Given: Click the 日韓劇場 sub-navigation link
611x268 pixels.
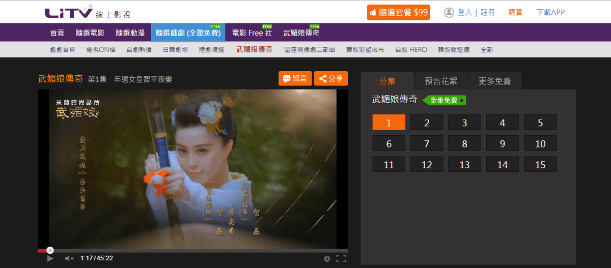Looking at the screenshot, I should click(175, 50).
